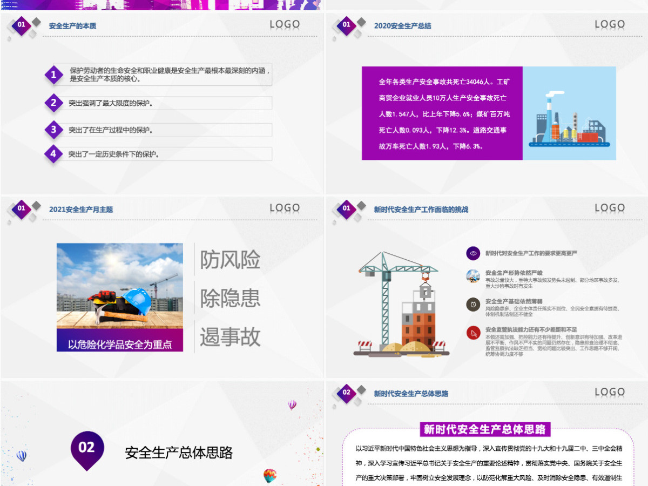This screenshot has width=648, height=486.
Task: Click the large text 遏事故
Action: click(230, 336)
